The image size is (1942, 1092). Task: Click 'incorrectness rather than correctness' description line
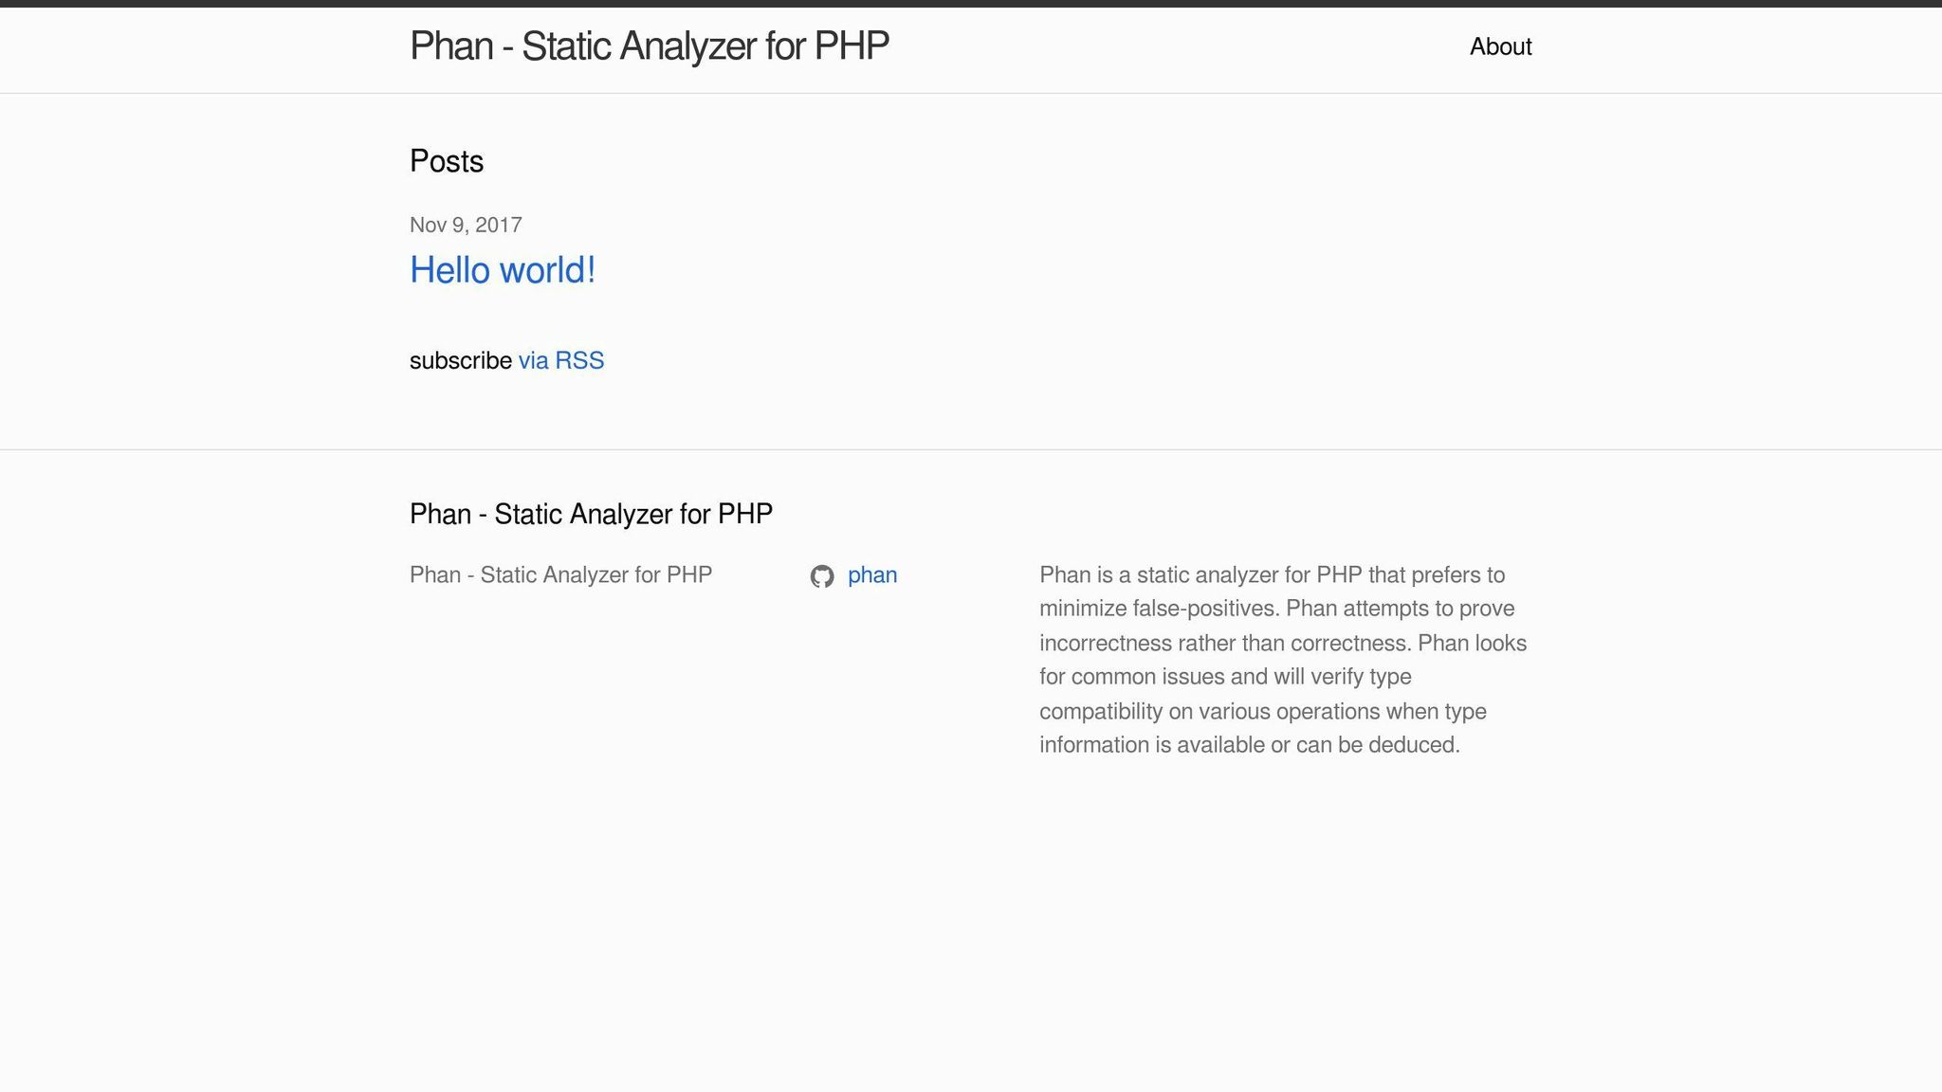pos(1225,644)
